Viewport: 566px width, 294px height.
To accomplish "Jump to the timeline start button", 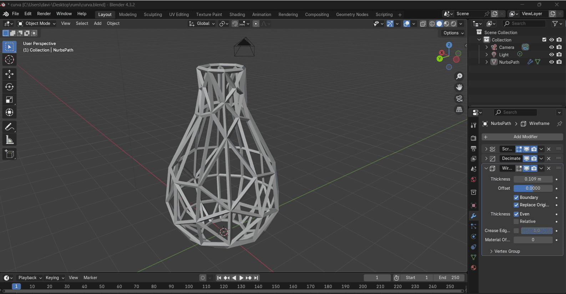I will pyautogui.click(x=219, y=278).
